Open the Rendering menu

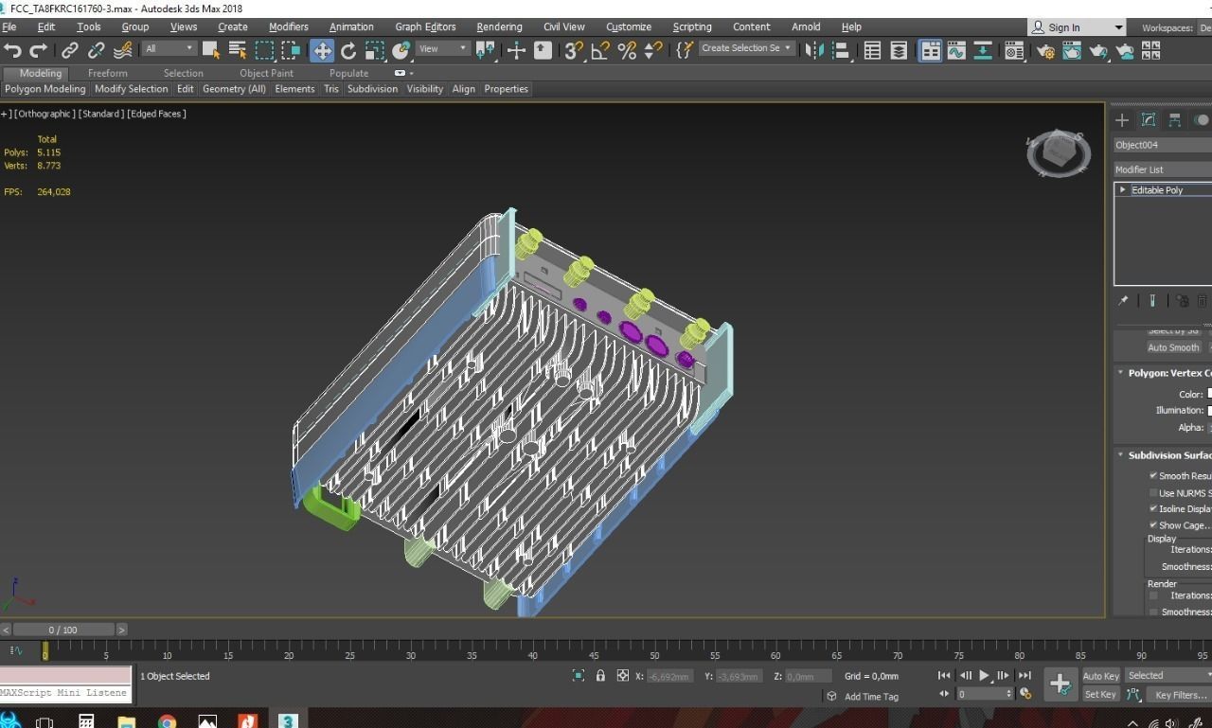click(x=499, y=27)
